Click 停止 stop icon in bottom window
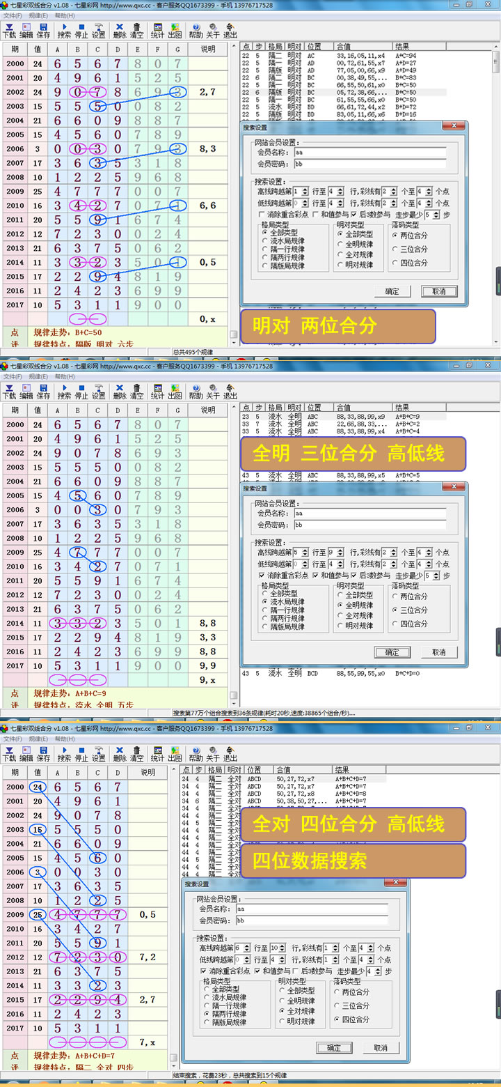Screen dimensions: 501x1087 (x=81, y=753)
